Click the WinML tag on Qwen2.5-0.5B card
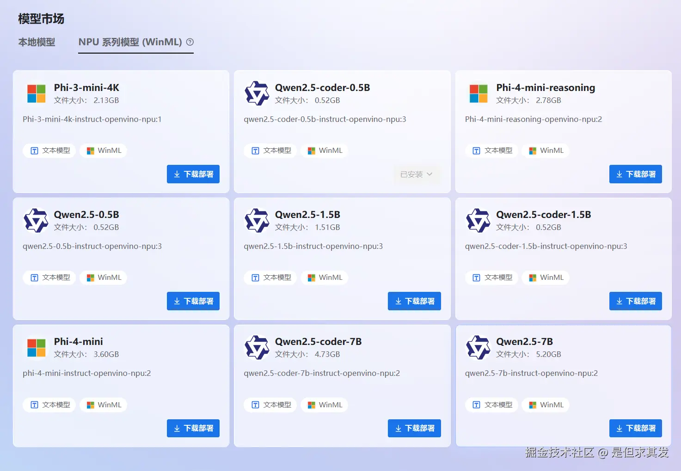 click(103, 278)
